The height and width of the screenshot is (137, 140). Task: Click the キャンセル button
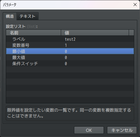122,130
